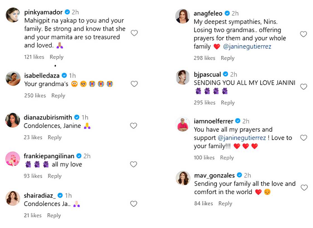The height and width of the screenshot is (228, 313).
Task: Reply to bjpascual's comment
Action: [227, 102]
